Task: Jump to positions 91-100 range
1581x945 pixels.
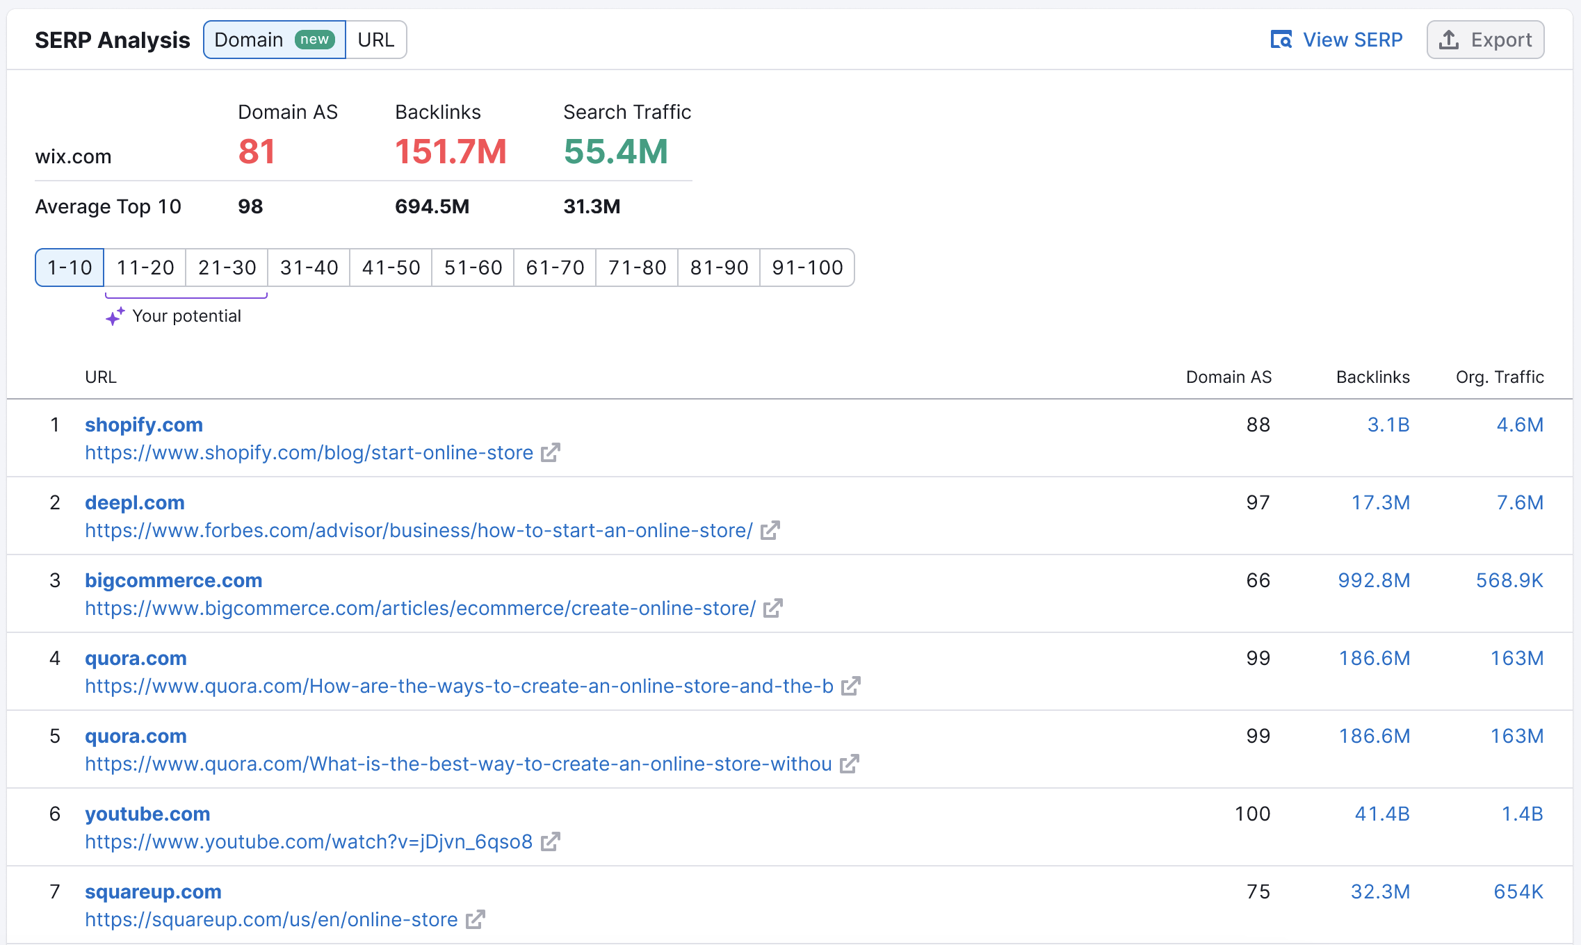Action: pyautogui.click(x=807, y=268)
